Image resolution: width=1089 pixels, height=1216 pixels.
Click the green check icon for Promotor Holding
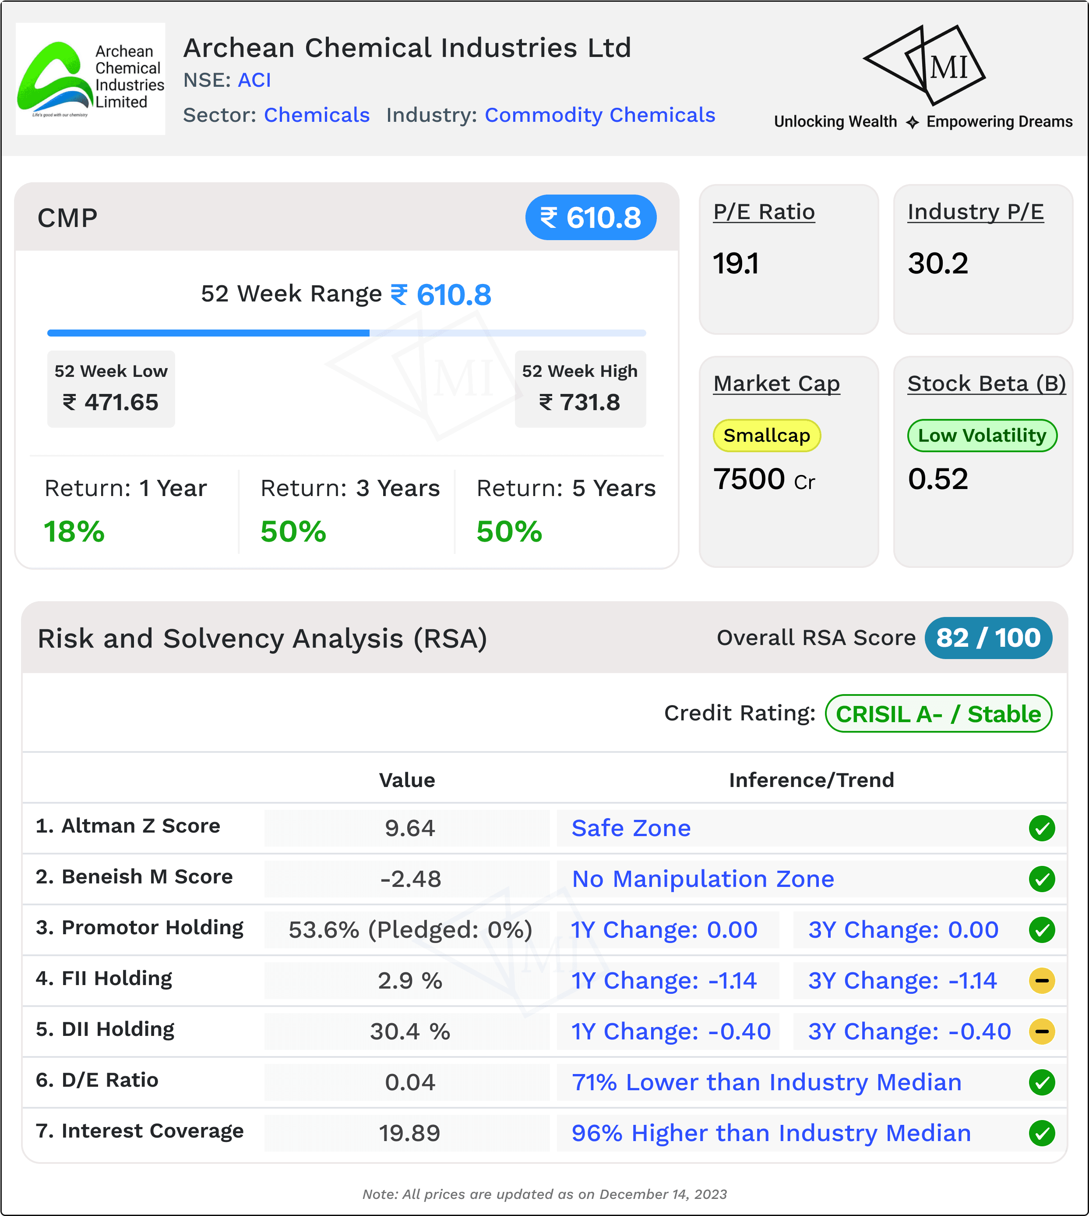pyautogui.click(x=1042, y=930)
